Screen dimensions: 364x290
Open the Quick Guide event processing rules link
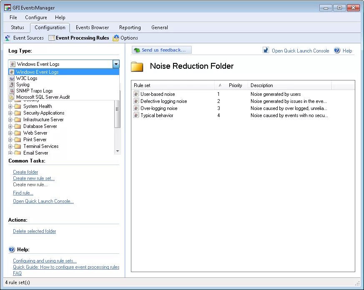(x=66, y=267)
